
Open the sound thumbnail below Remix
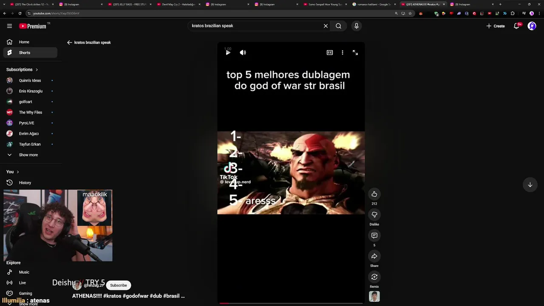(x=374, y=296)
